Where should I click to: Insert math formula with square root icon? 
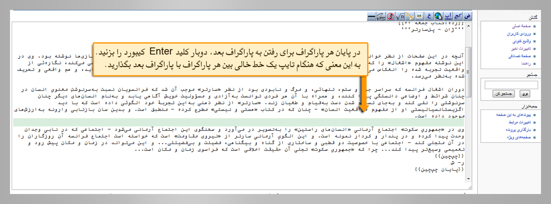[x=400, y=16]
